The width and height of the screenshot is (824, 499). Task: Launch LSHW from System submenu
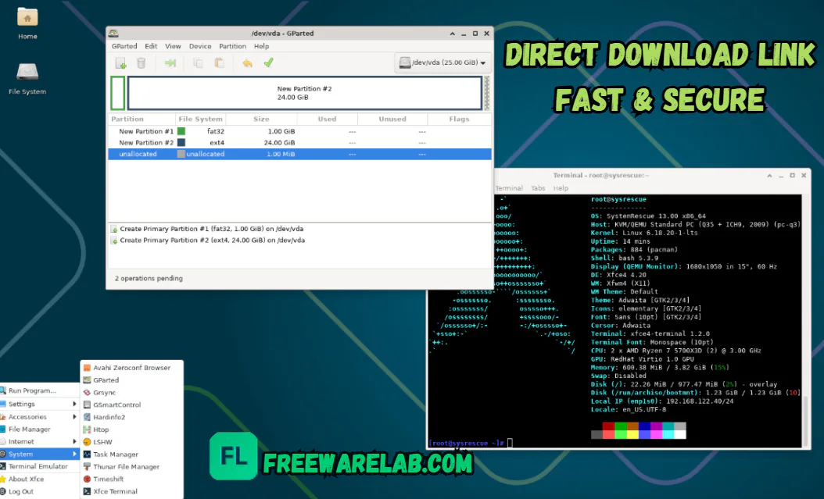131,442
